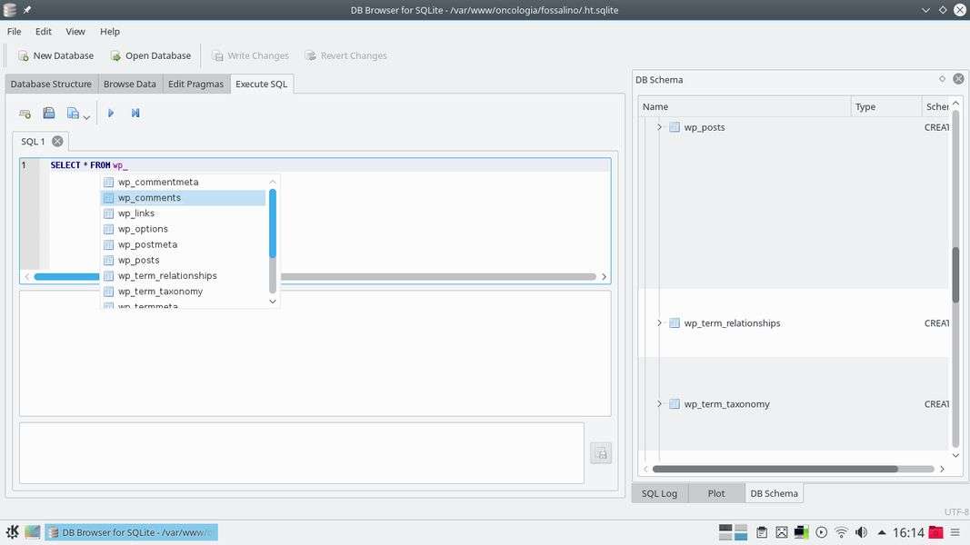Select the DB Schema bottom tab
Viewport: 970px width, 545px height.
pos(774,493)
